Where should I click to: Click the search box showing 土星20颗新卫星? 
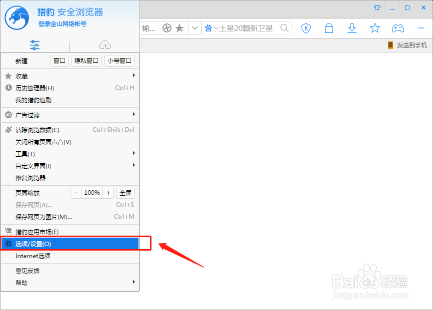pyautogui.click(x=246, y=28)
